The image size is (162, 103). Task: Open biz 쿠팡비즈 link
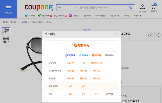point(60,16)
